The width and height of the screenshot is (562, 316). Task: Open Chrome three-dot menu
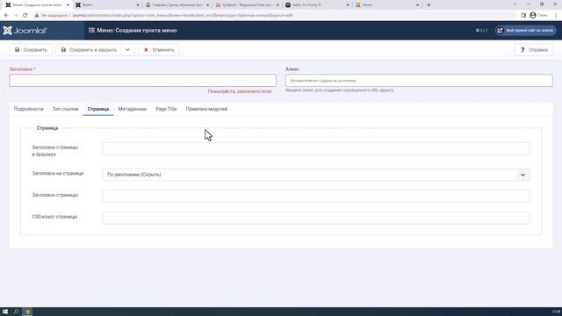[556, 16]
